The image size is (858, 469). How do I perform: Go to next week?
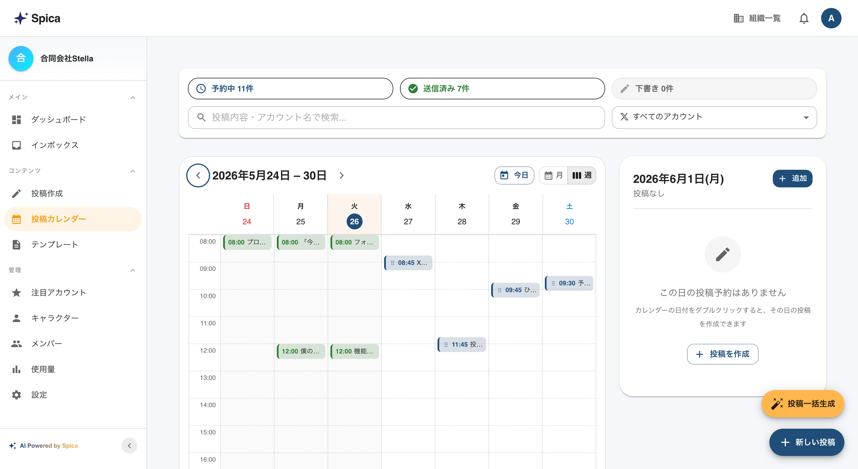pyautogui.click(x=341, y=176)
